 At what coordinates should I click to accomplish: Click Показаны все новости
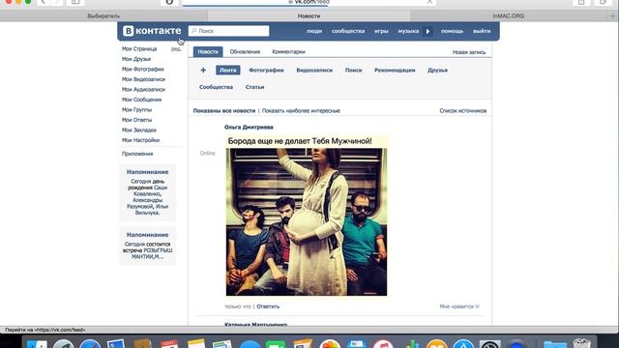tap(224, 111)
